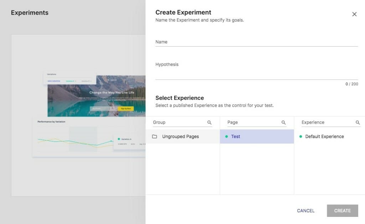The width and height of the screenshot is (365, 224).
Task: Click the Create Experiment title
Action: (183, 12)
